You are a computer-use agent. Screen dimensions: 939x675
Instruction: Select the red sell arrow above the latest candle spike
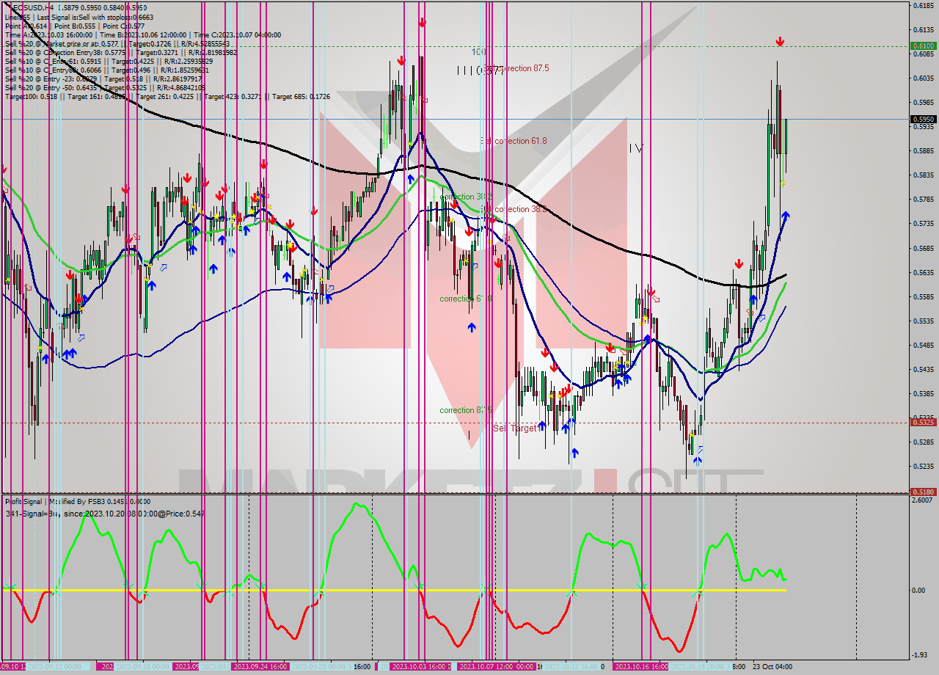780,42
